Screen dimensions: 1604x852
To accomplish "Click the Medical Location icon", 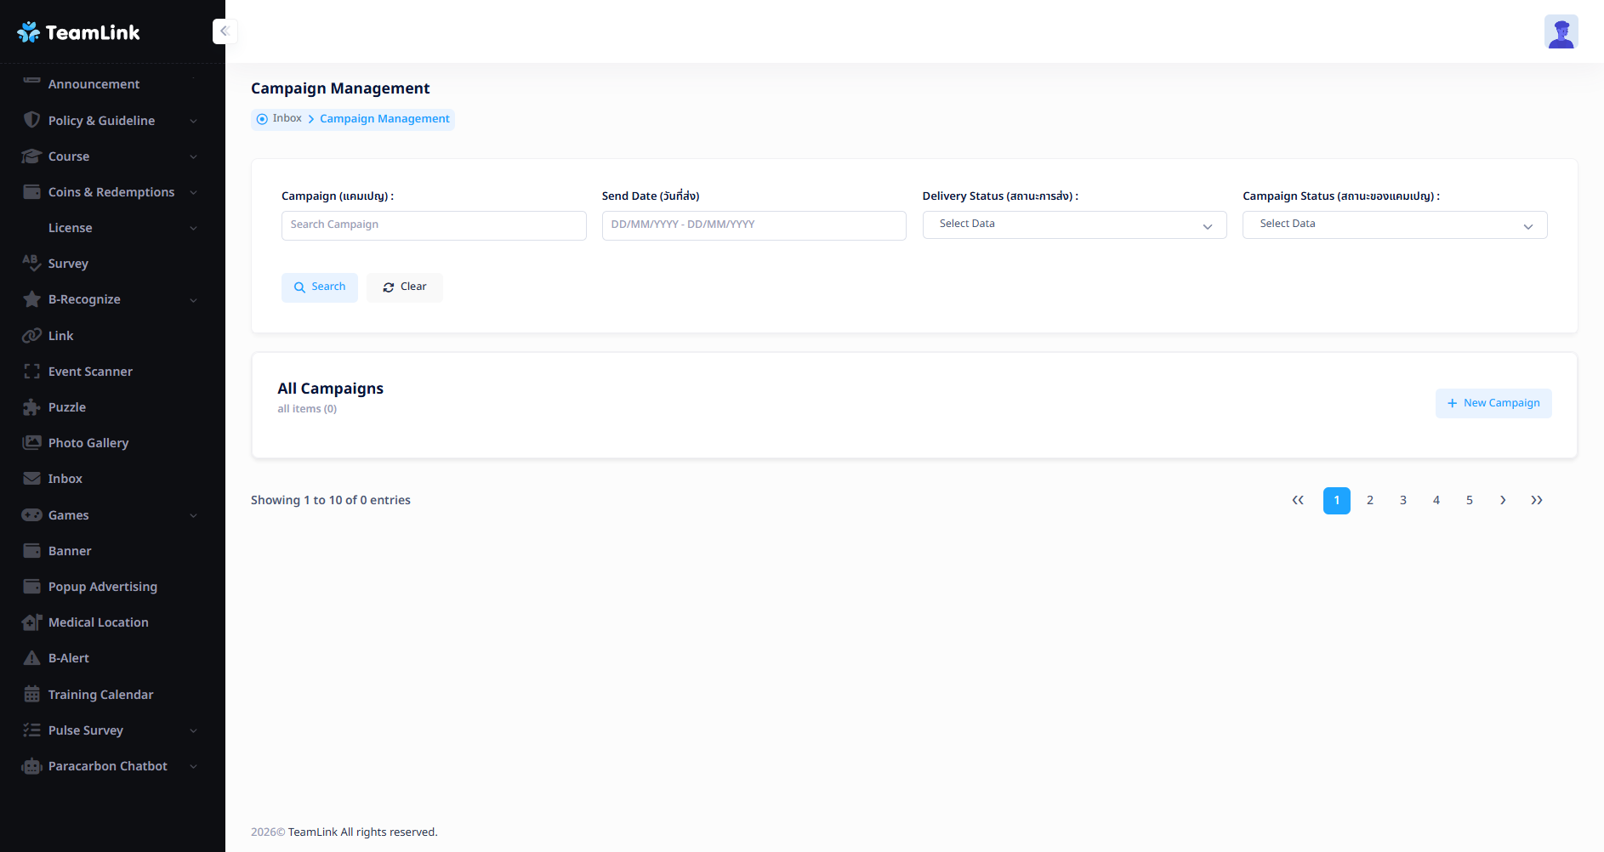I will pos(31,622).
